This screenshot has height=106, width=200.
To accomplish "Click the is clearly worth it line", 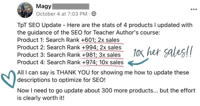I will click(x=41, y=98).
